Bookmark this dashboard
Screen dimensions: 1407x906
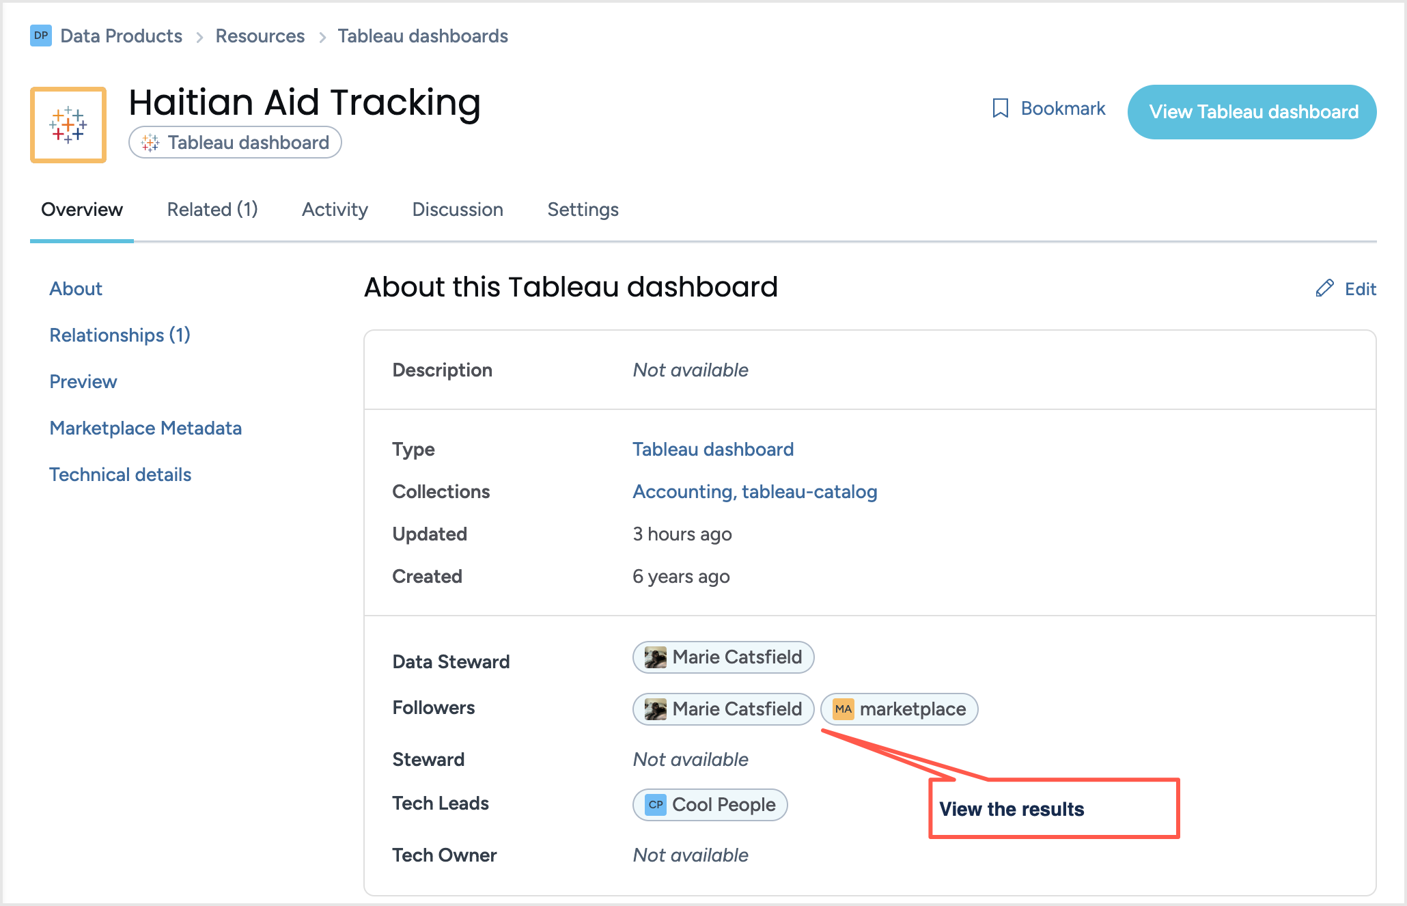(x=1048, y=108)
